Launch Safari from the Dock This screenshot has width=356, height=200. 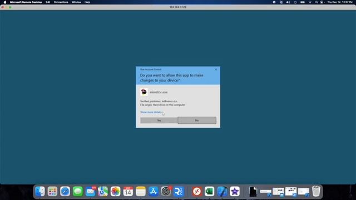point(65,191)
